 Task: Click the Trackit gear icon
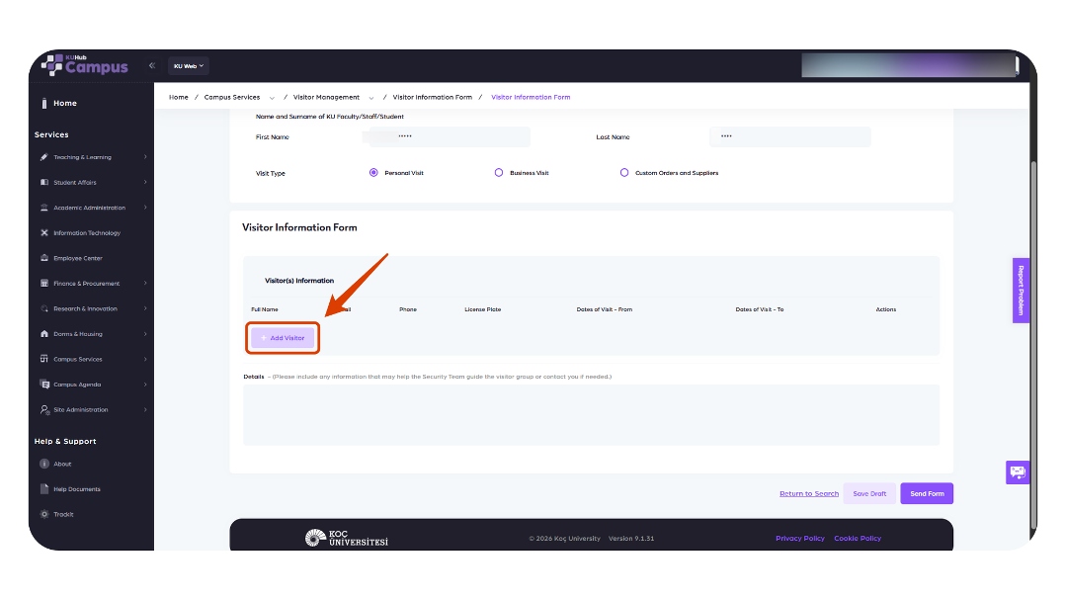click(44, 514)
